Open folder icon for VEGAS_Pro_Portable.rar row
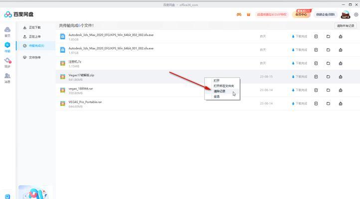360x199 pixels. (328, 103)
